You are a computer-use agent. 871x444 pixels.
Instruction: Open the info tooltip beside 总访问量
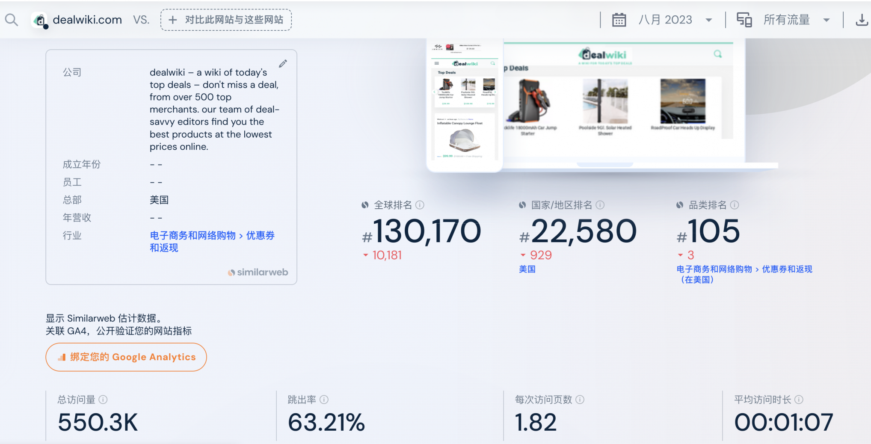tap(102, 400)
